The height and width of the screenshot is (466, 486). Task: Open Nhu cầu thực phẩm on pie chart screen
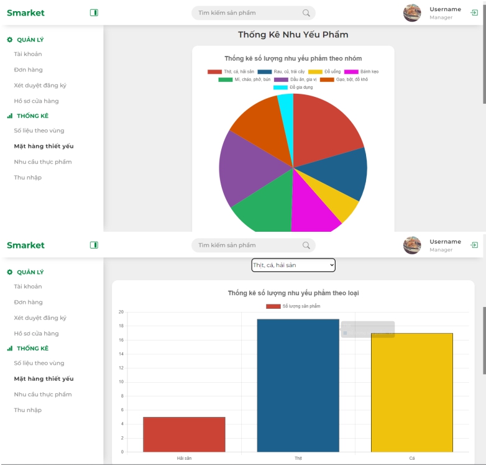coord(43,162)
